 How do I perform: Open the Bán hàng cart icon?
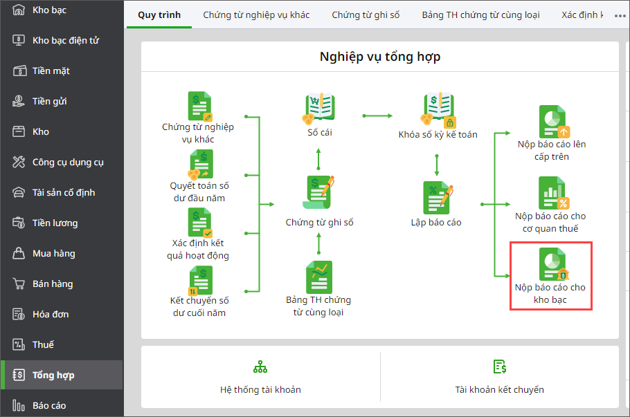point(19,284)
